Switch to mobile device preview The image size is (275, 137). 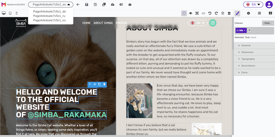pyautogui.click(x=17, y=13)
